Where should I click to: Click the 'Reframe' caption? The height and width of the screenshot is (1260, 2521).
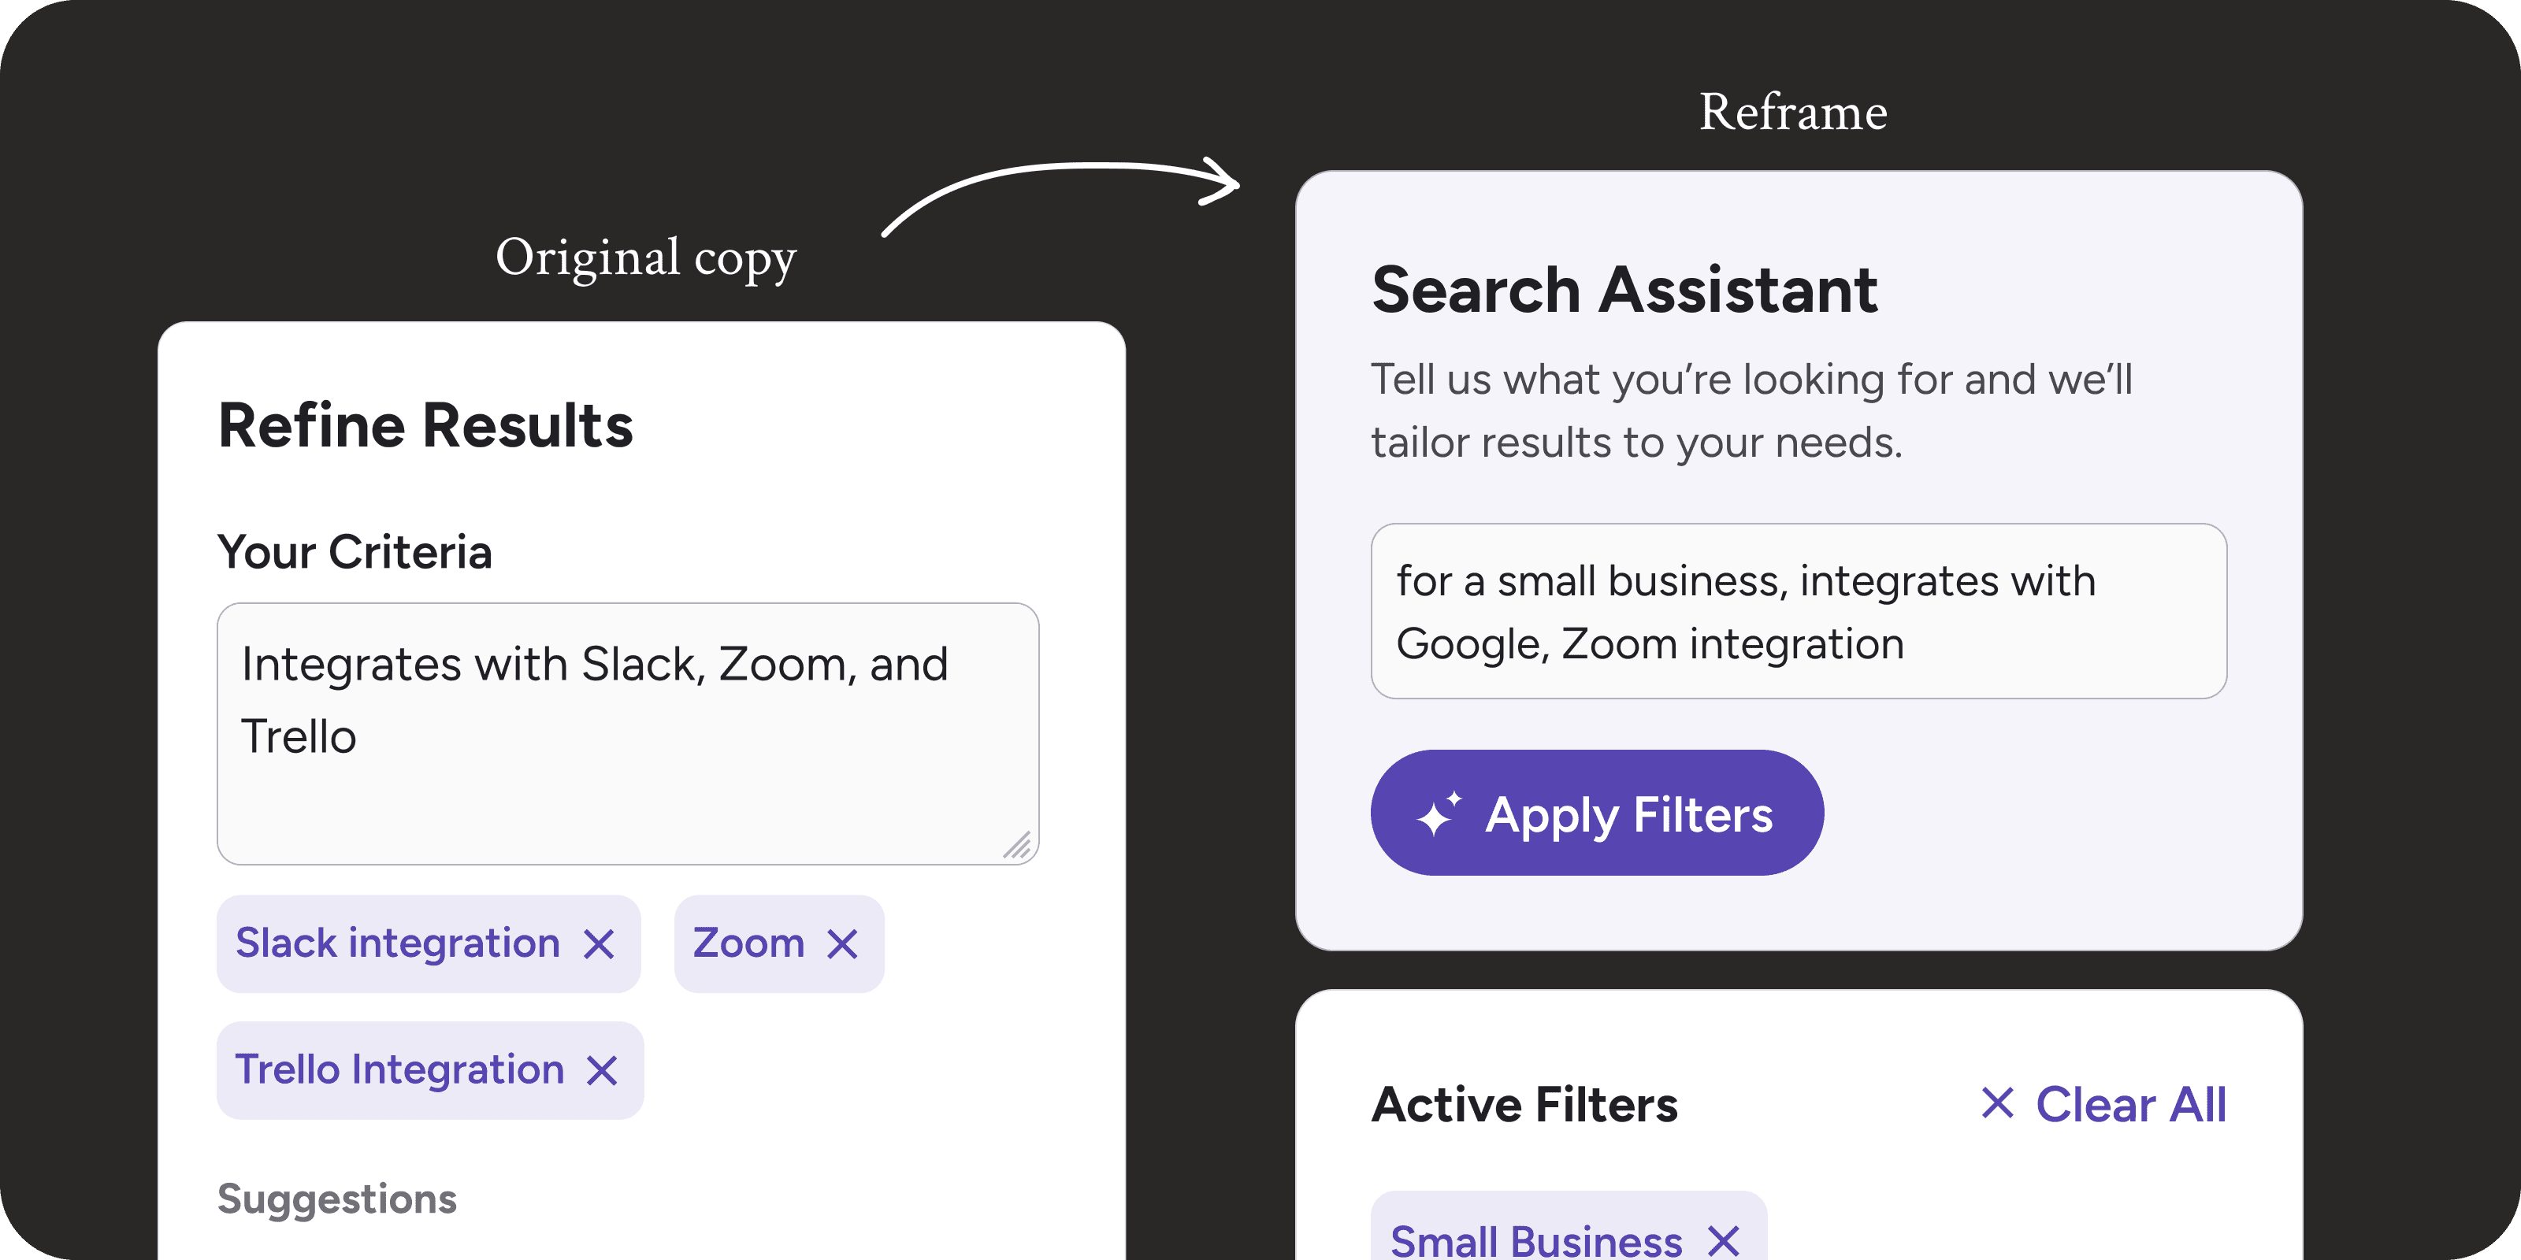pos(1793,112)
